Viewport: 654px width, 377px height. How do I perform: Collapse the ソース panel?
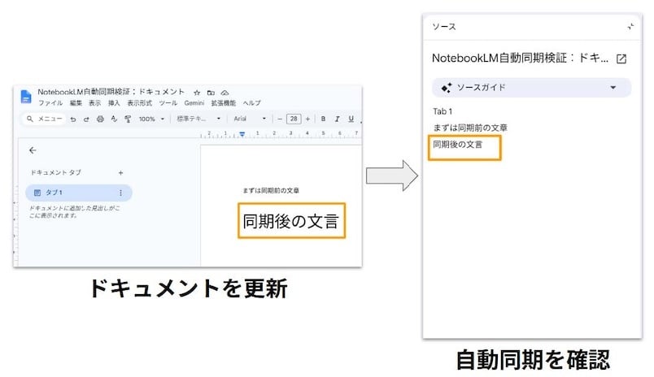[x=630, y=27]
